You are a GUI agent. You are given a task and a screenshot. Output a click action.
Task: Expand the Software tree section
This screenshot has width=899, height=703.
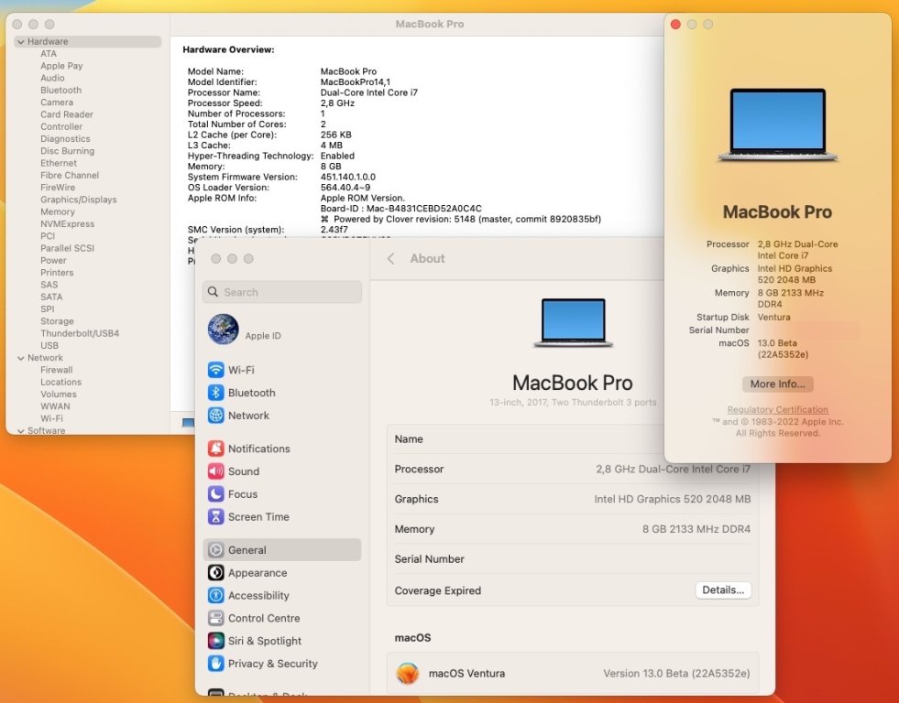20,430
